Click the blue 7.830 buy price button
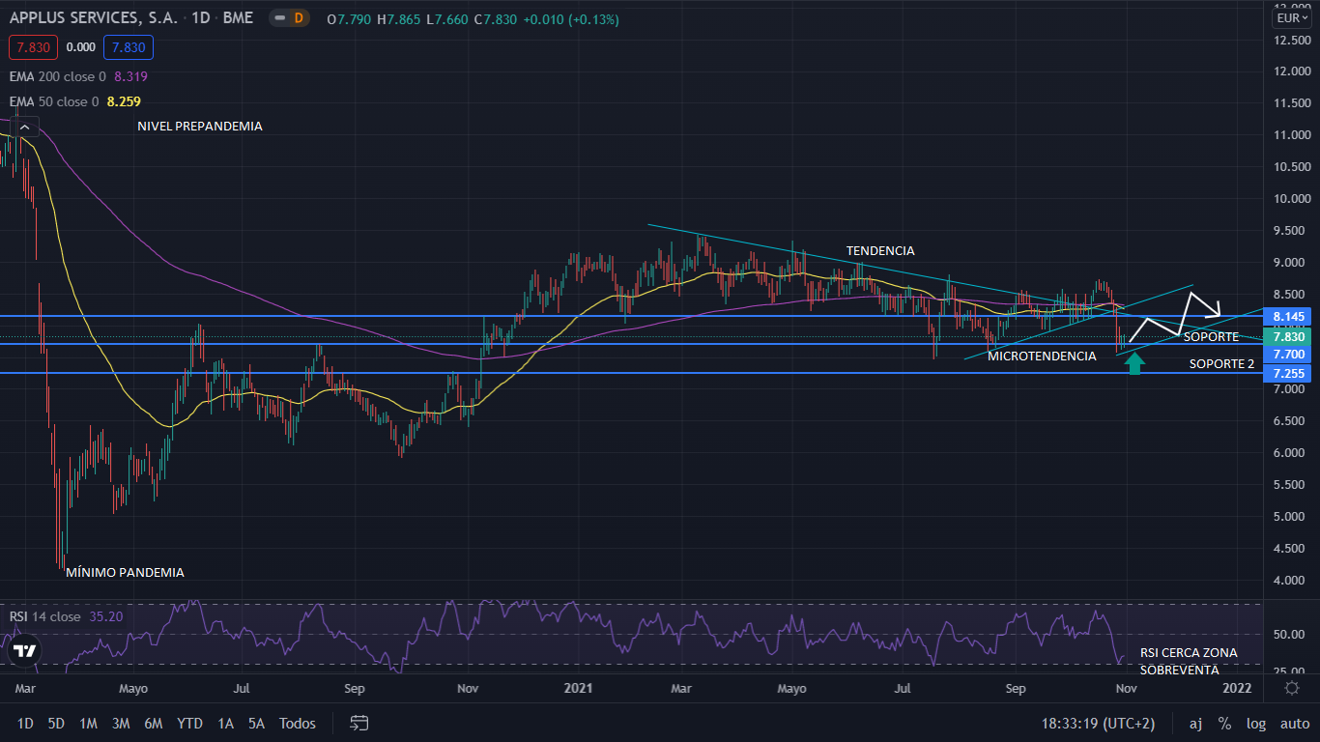 point(128,47)
